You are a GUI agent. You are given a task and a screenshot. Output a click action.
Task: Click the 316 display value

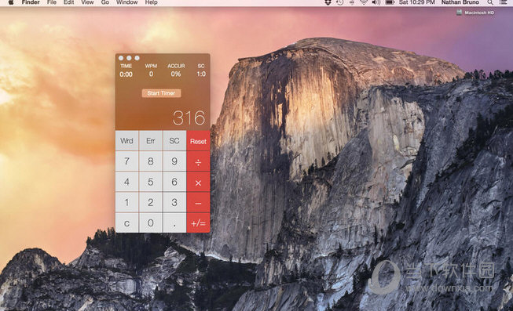[189, 118]
